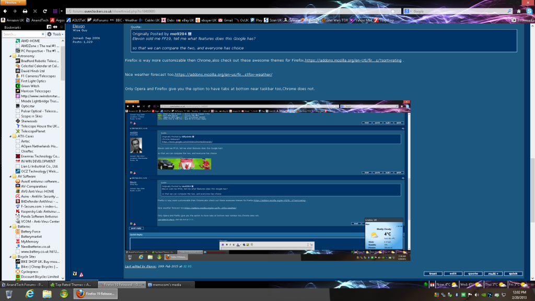Open Elevon user profile link

point(78,26)
